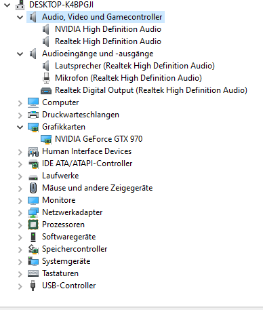Expand the Druckwarteschlangen category
The width and height of the screenshot is (263, 310).
point(20,115)
